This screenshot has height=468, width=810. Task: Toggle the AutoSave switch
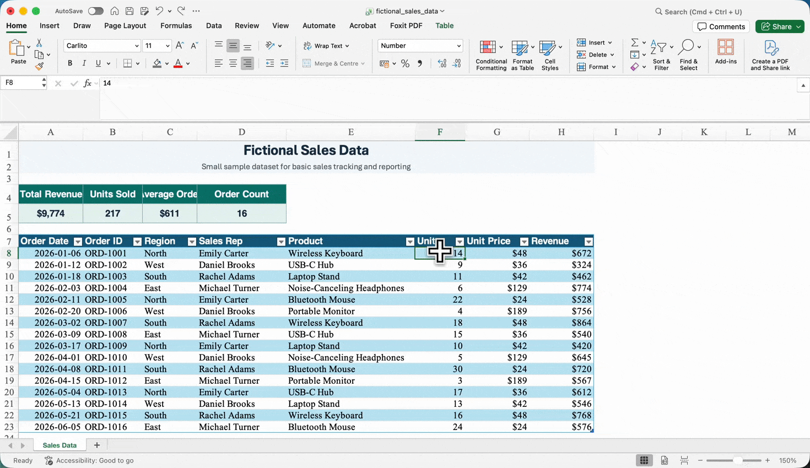click(95, 11)
